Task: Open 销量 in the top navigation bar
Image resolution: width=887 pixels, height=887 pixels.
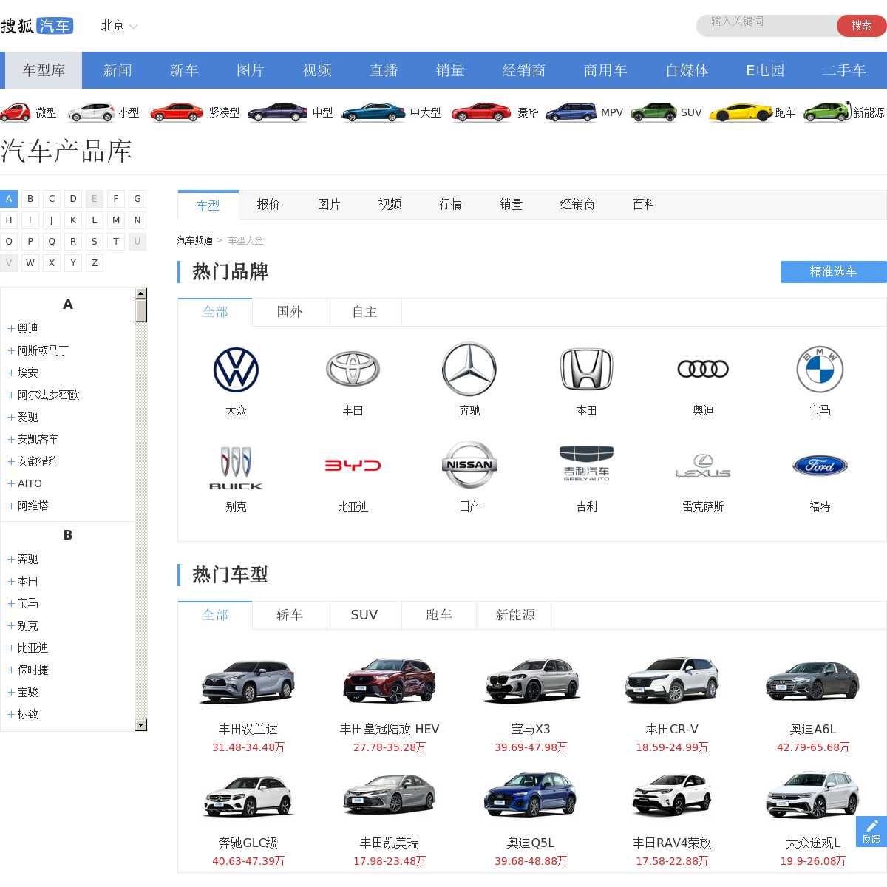Action: click(450, 70)
